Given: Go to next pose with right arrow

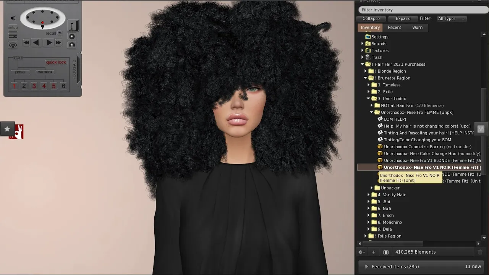Looking at the screenshot, I should pos(49,43).
